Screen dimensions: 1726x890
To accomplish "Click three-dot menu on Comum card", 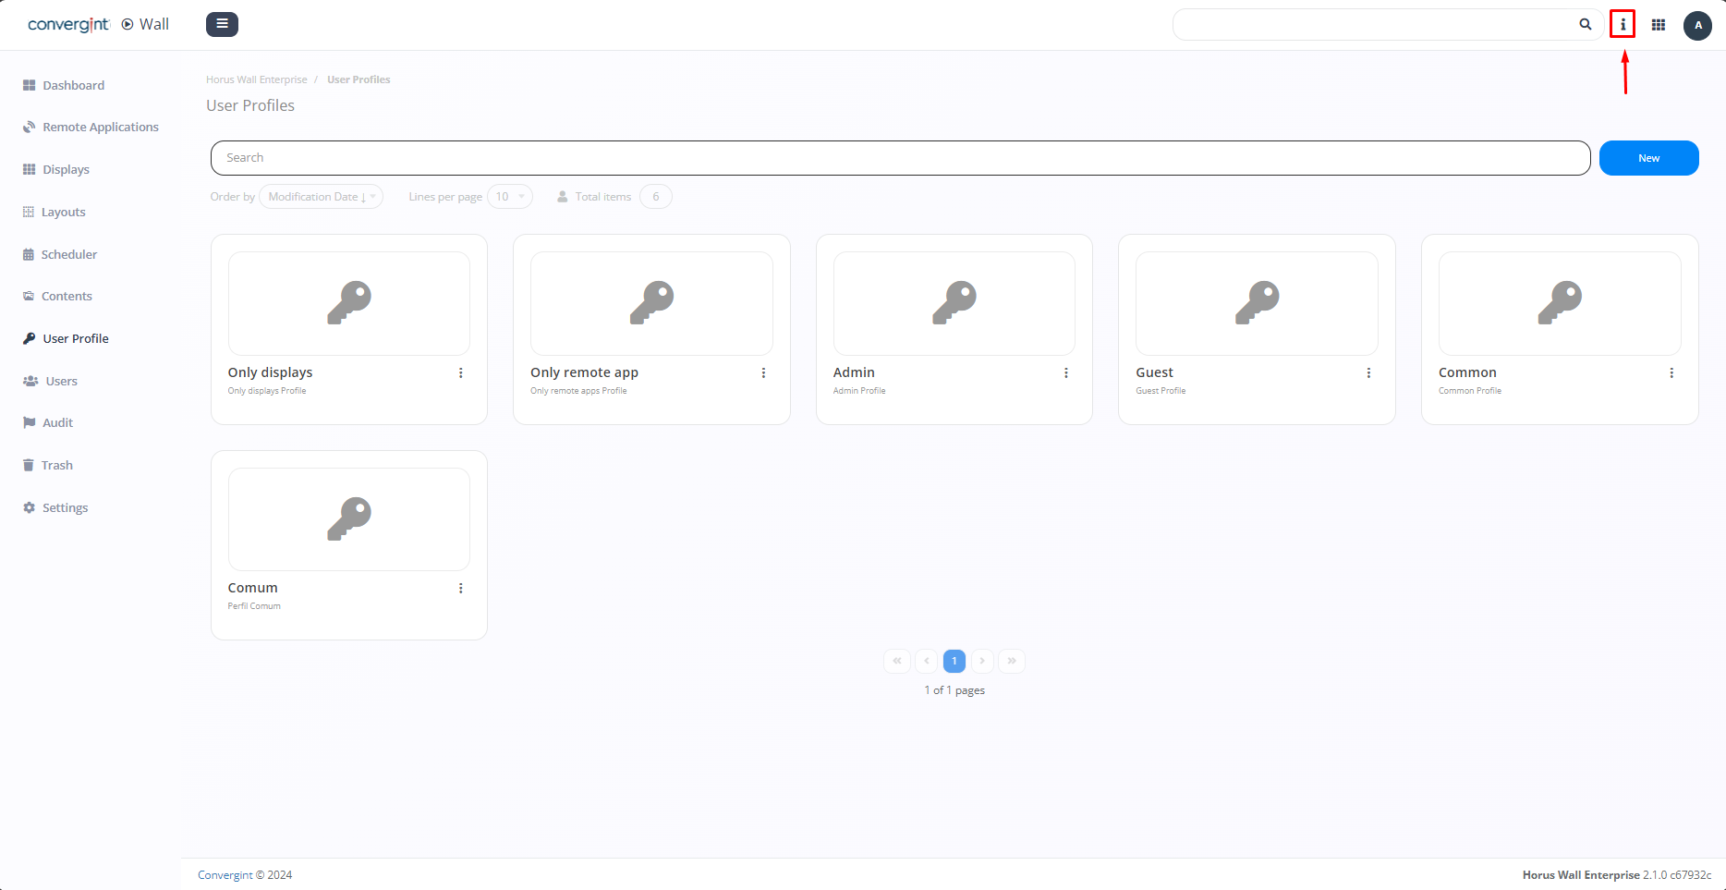I will (x=461, y=589).
